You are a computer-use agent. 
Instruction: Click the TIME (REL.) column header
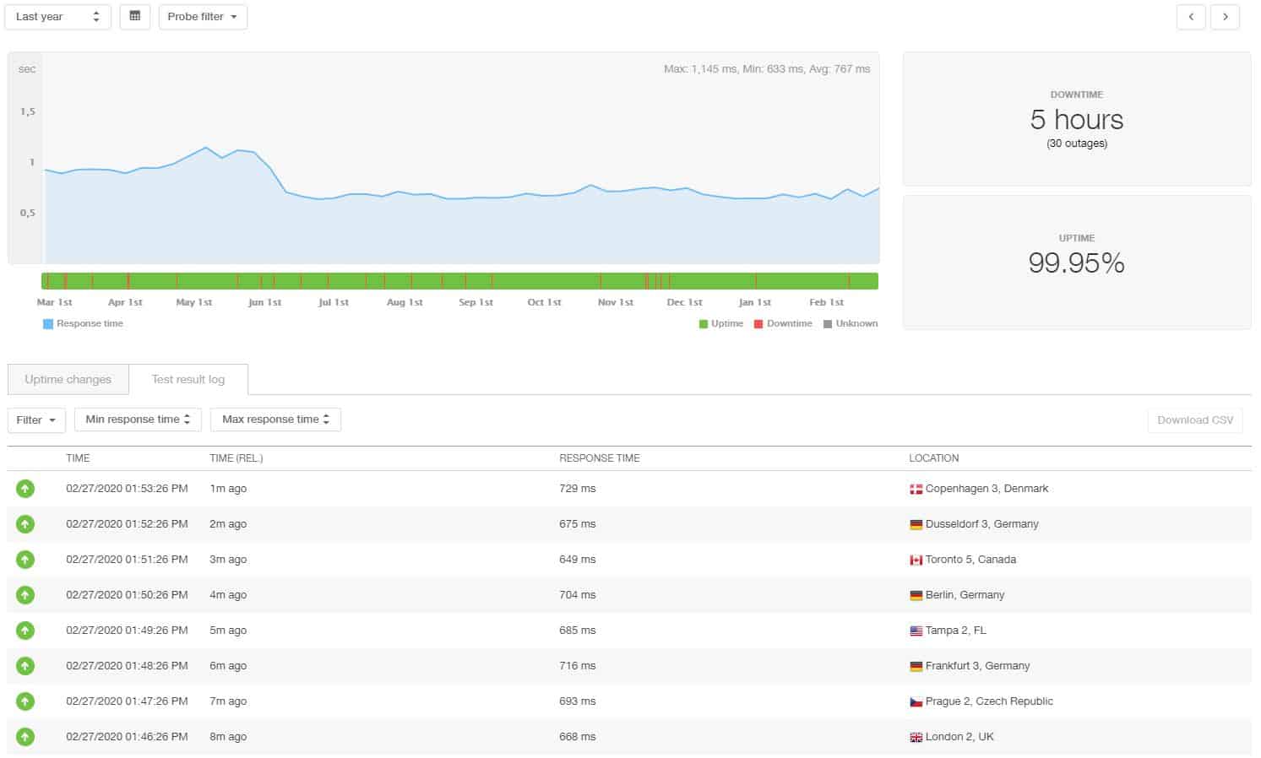tap(236, 458)
